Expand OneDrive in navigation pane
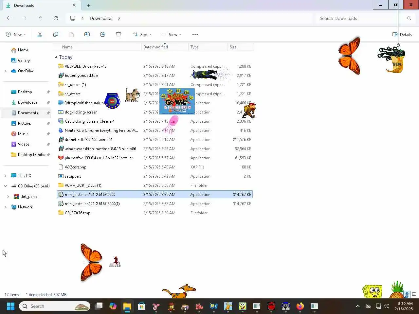 (6, 71)
